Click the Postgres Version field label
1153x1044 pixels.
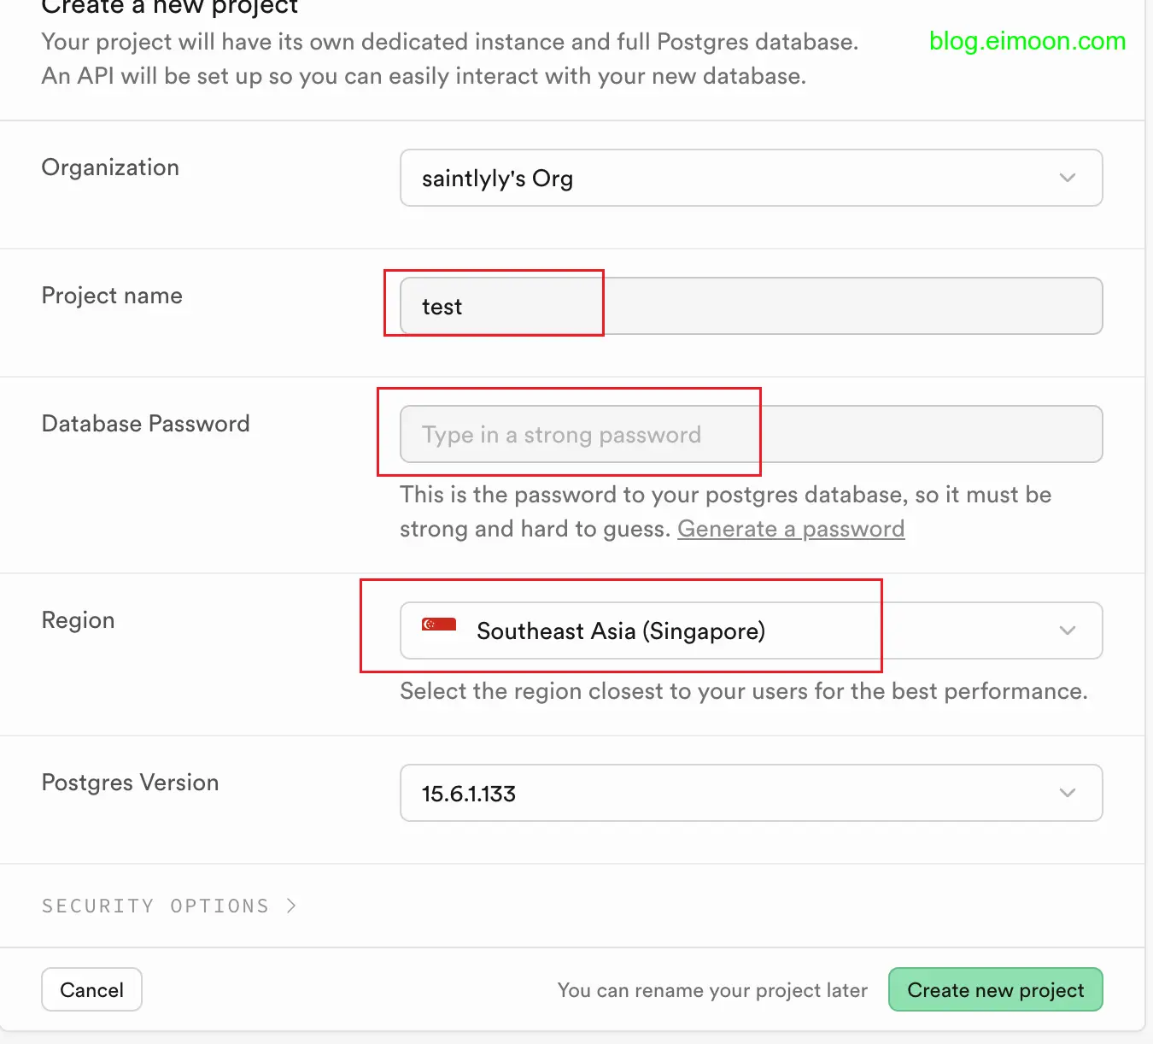(x=130, y=783)
